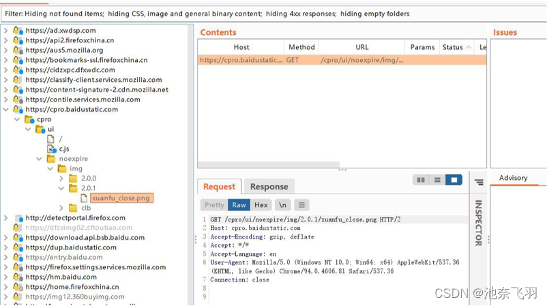
Task: Open the Response tab
Action: pos(269,187)
